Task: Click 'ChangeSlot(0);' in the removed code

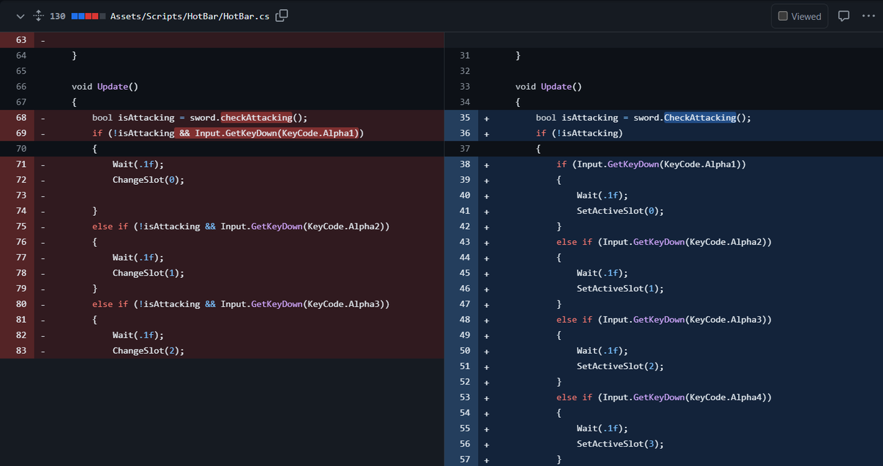Action: [x=149, y=180]
